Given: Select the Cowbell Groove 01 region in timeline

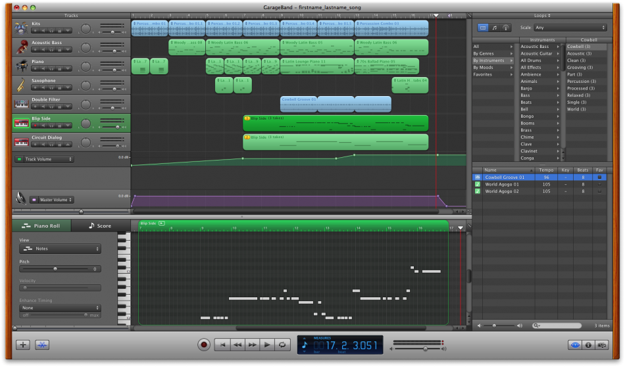Looking at the screenshot, I should (336, 104).
